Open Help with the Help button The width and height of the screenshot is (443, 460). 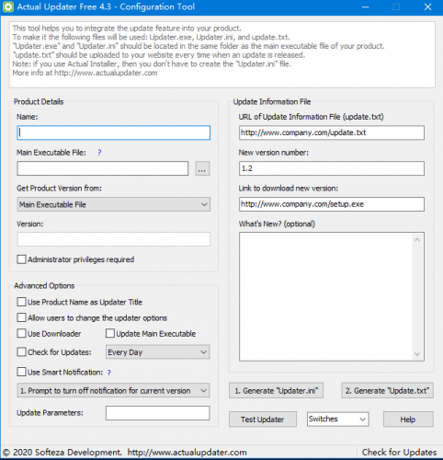pyautogui.click(x=408, y=420)
